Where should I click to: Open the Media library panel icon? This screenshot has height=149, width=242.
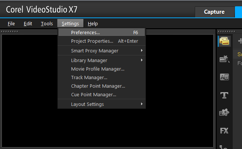point(225,41)
